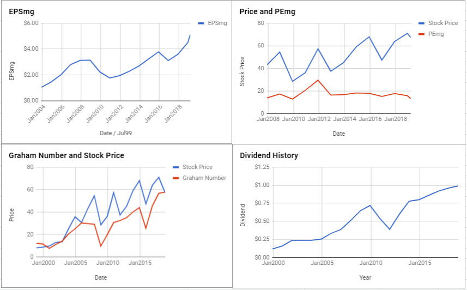The width and height of the screenshot is (467, 290).
Task: Select the Price and PEmg chart title
Action: 267,11
